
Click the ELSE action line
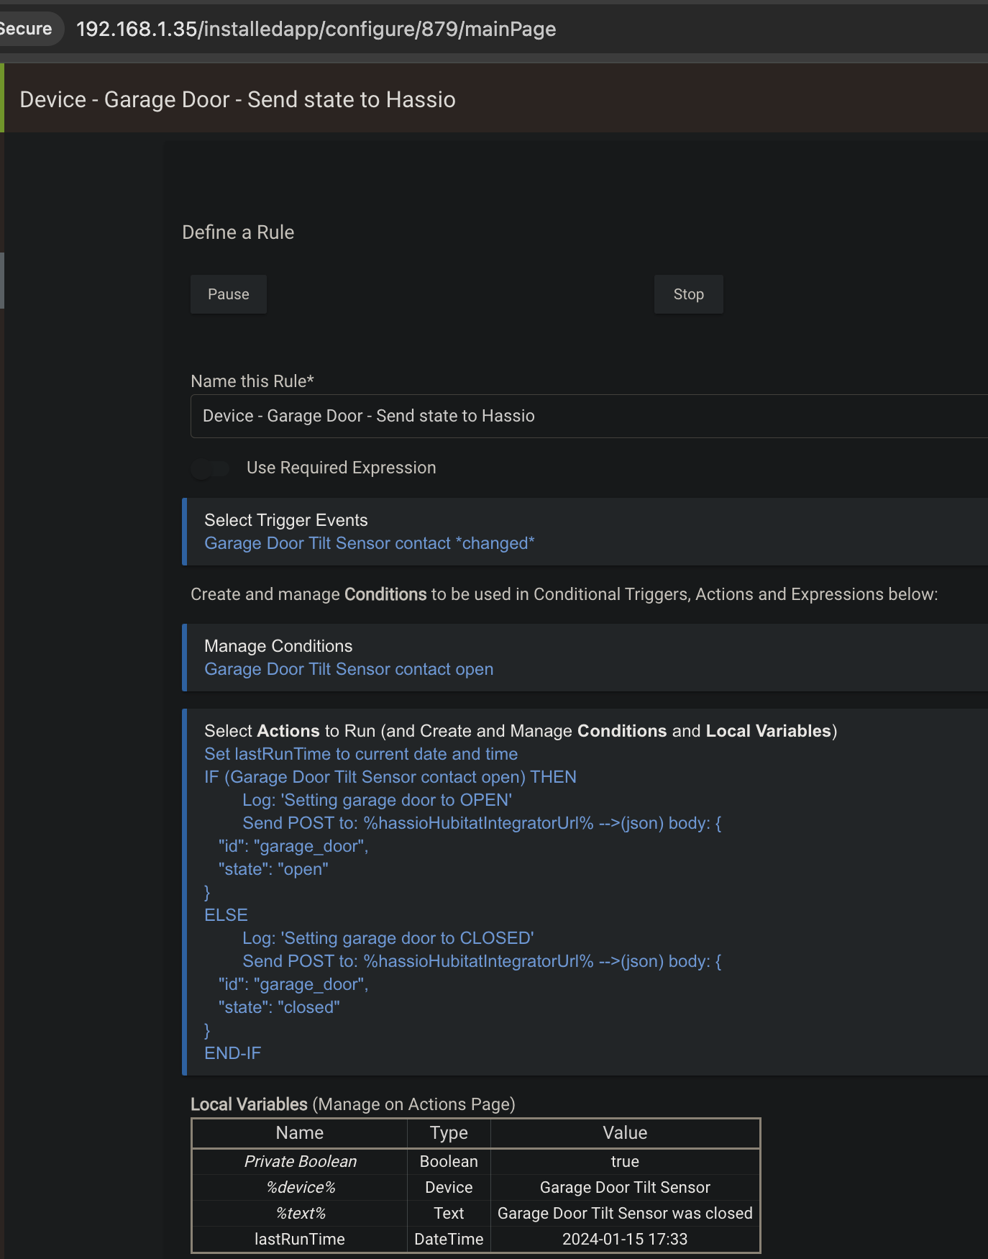226,915
